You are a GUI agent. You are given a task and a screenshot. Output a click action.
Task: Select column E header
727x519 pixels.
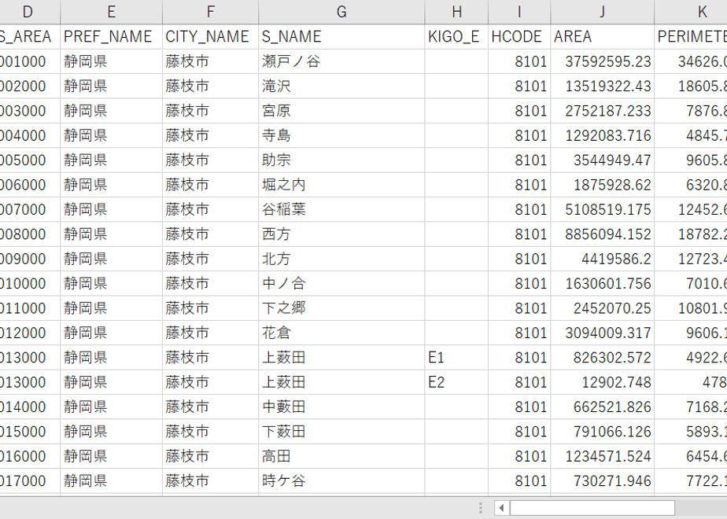coord(111,12)
